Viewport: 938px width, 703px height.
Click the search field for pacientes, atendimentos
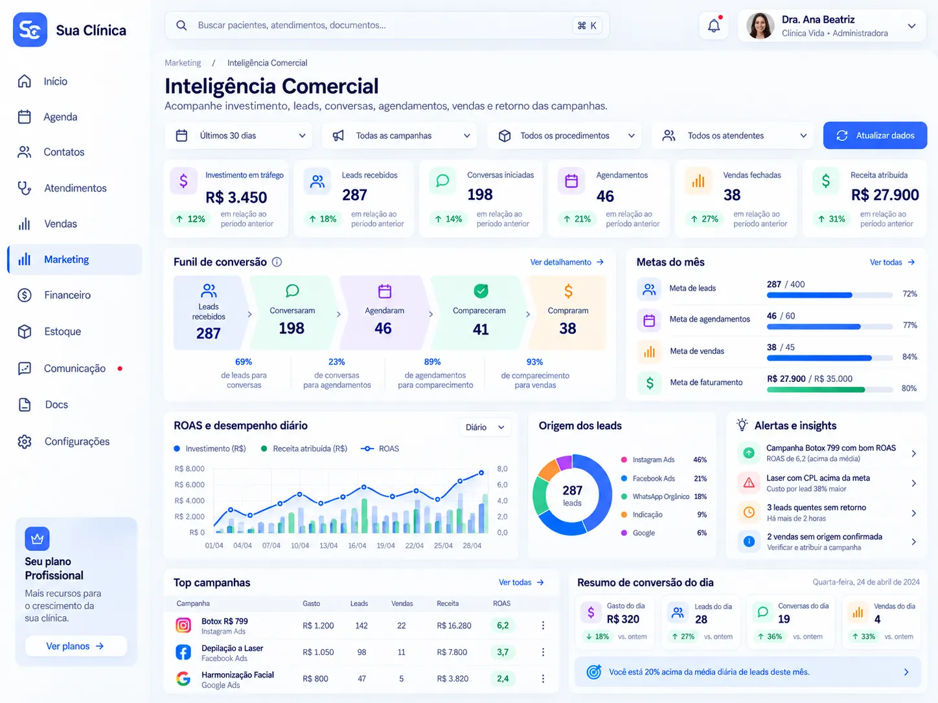pyautogui.click(x=387, y=26)
